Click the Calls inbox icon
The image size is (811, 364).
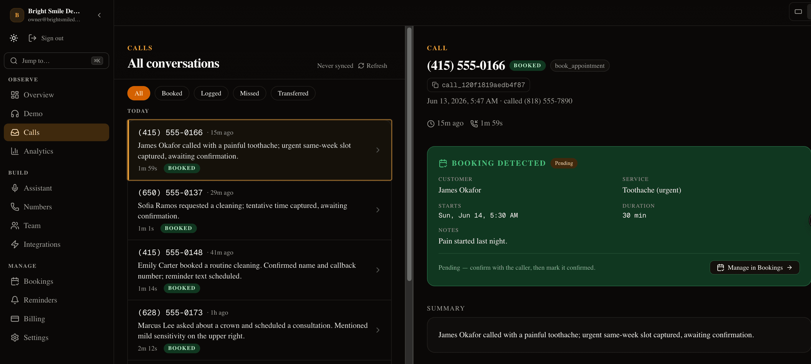15,132
